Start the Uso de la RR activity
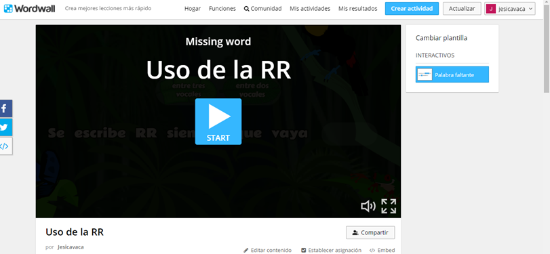The width and height of the screenshot is (550, 254). point(218,121)
